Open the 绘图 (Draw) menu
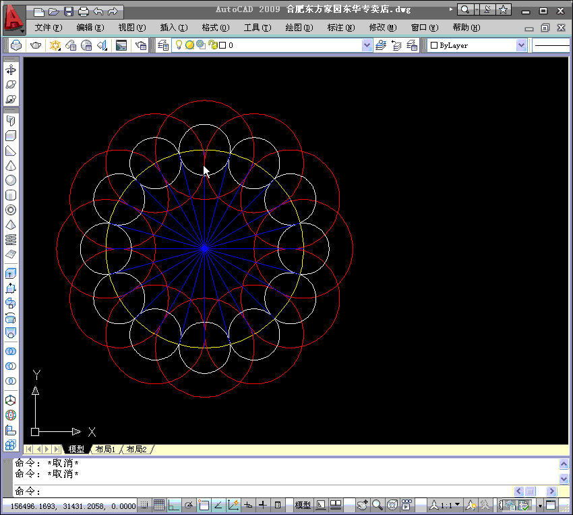This screenshot has width=573, height=515. click(299, 28)
